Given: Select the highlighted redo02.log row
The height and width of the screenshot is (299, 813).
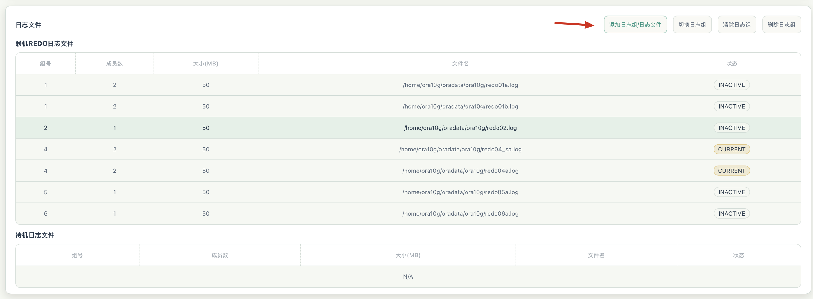Looking at the screenshot, I should click(x=408, y=128).
